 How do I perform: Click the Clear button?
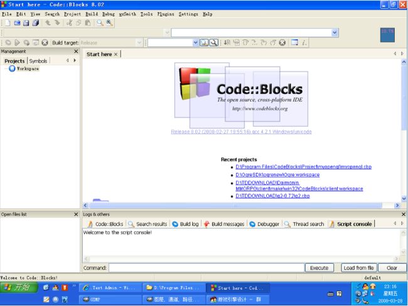coord(392,268)
